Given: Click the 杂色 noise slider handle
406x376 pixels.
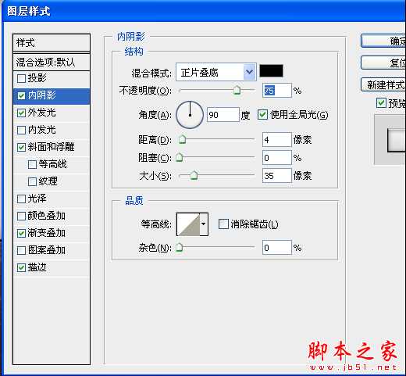Looking at the screenshot, I should point(180,247).
